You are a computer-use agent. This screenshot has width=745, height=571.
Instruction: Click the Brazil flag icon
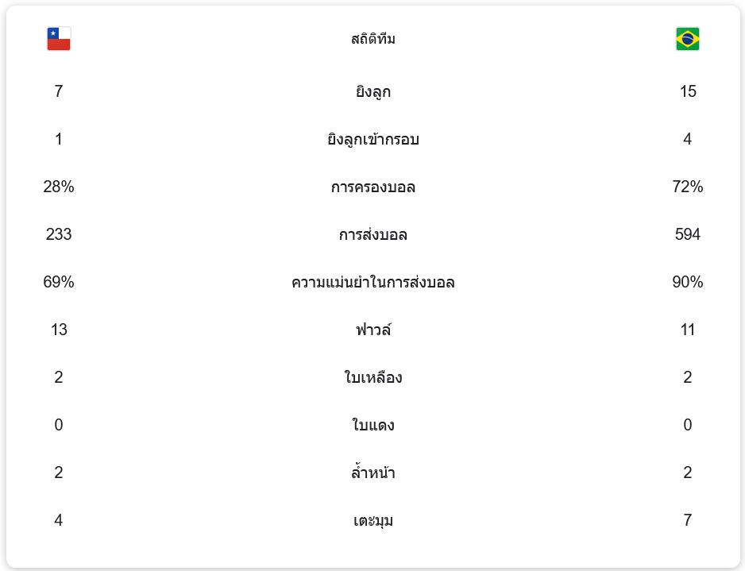pos(687,39)
